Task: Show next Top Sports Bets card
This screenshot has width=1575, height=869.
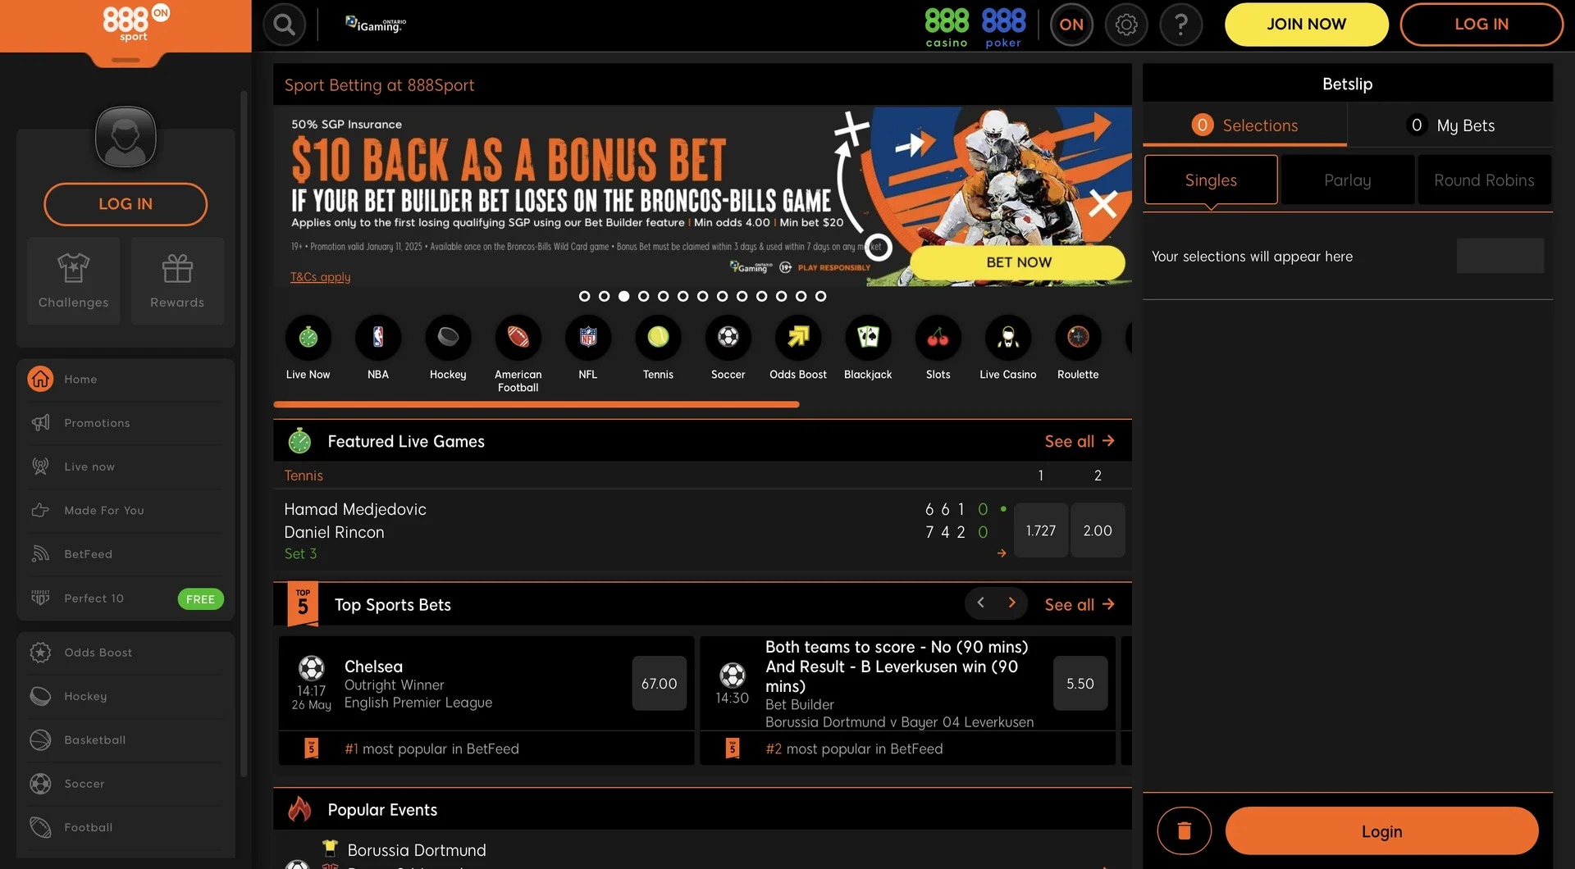Action: click(x=1011, y=603)
